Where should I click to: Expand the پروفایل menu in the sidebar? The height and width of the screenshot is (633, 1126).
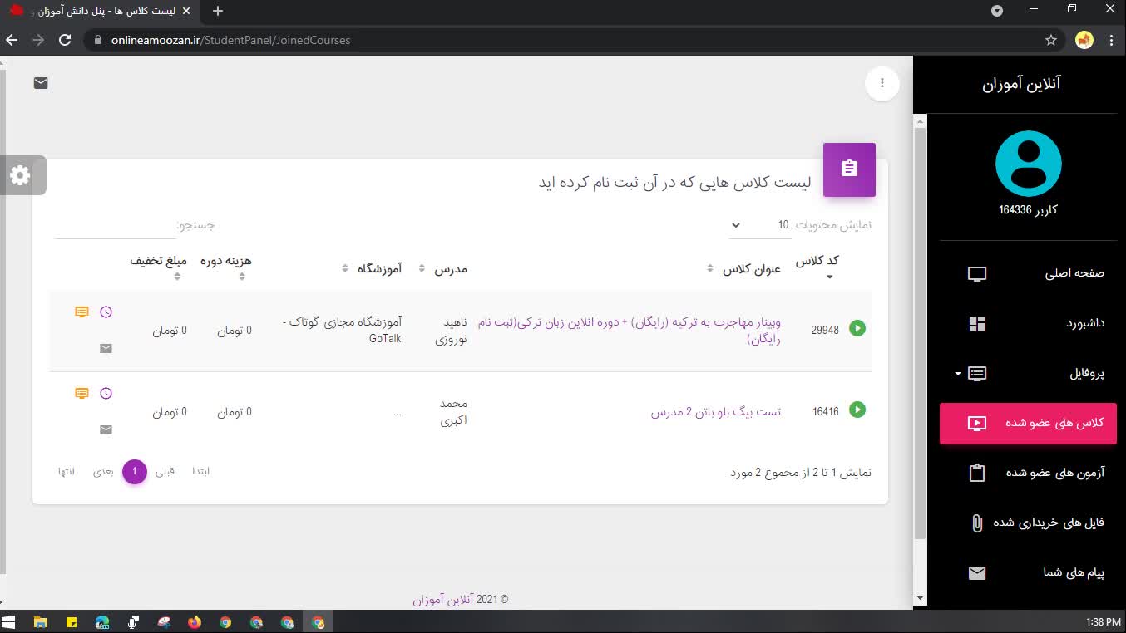(1030, 374)
